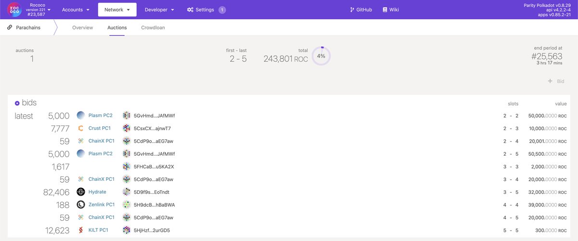
Task: Click the Settings notification badge
Action: point(222,10)
